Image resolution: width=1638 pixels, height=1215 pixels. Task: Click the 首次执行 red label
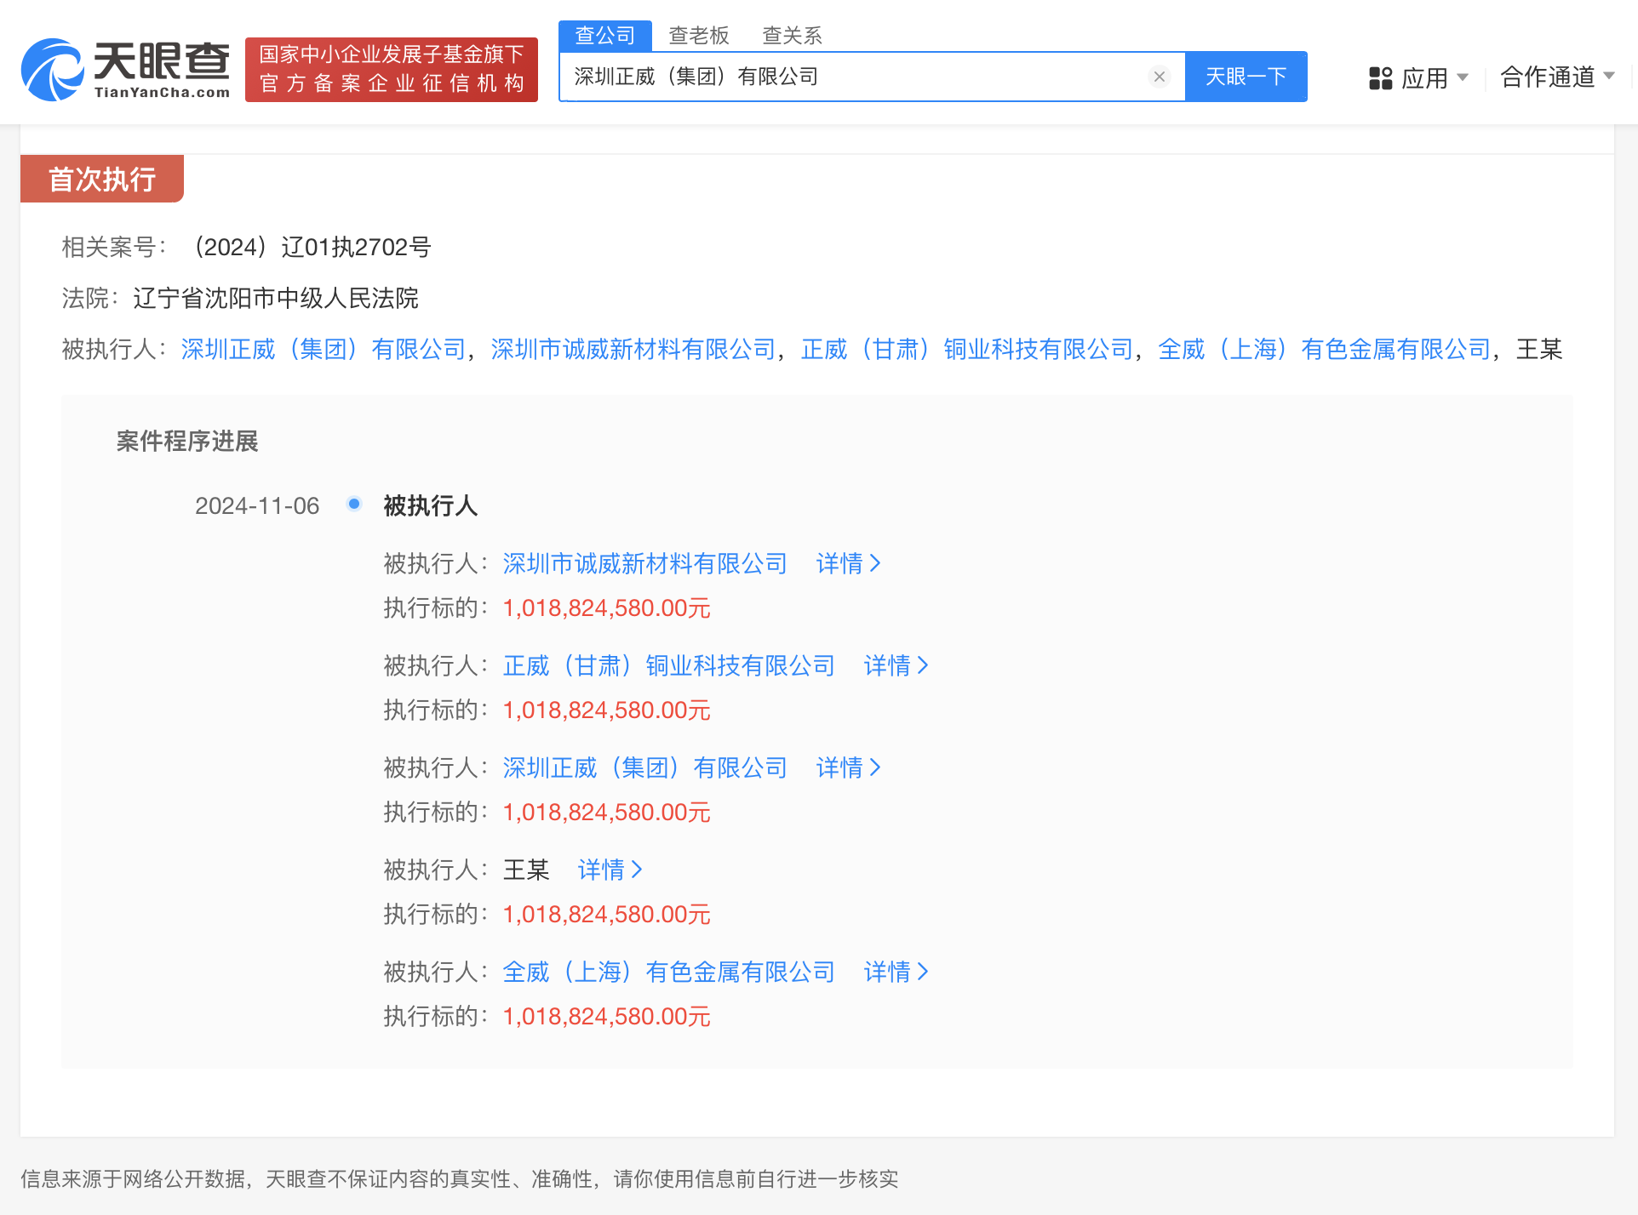(102, 179)
